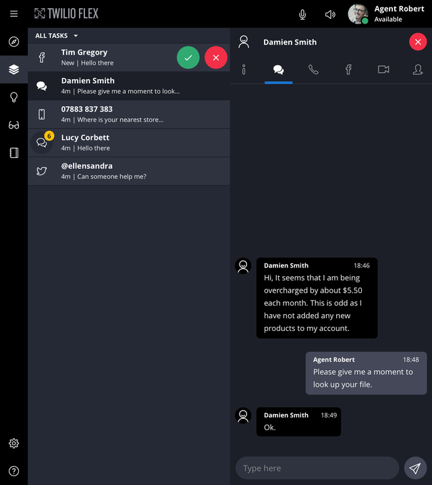
Task: Switch to the info tab
Action: click(x=244, y=70)
